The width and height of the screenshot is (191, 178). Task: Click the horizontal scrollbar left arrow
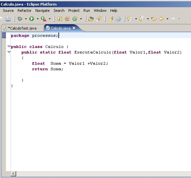13,174
